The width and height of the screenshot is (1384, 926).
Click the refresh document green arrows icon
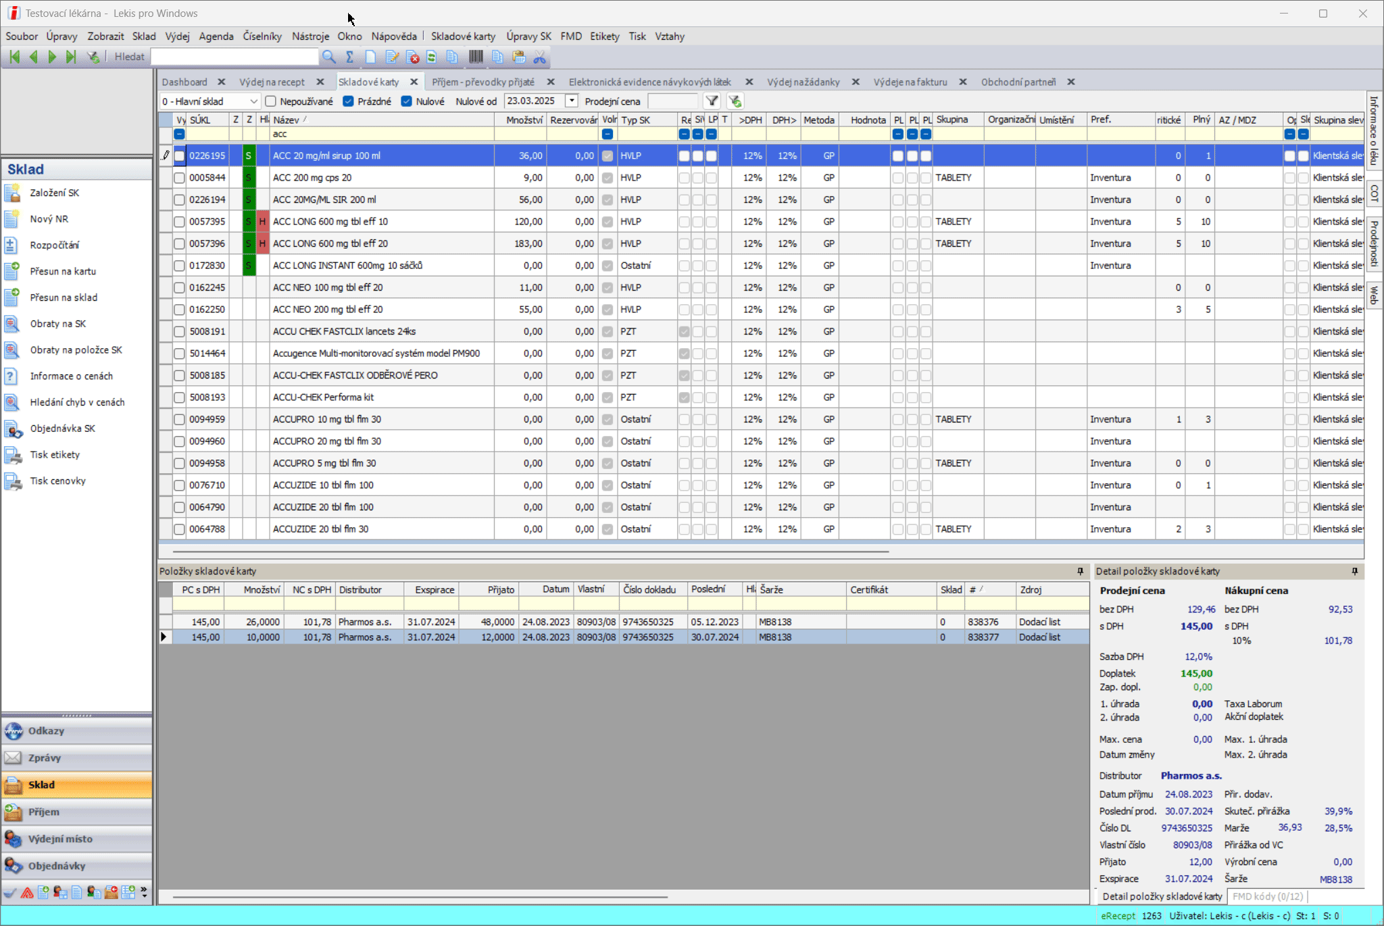[x=431, y=57]
